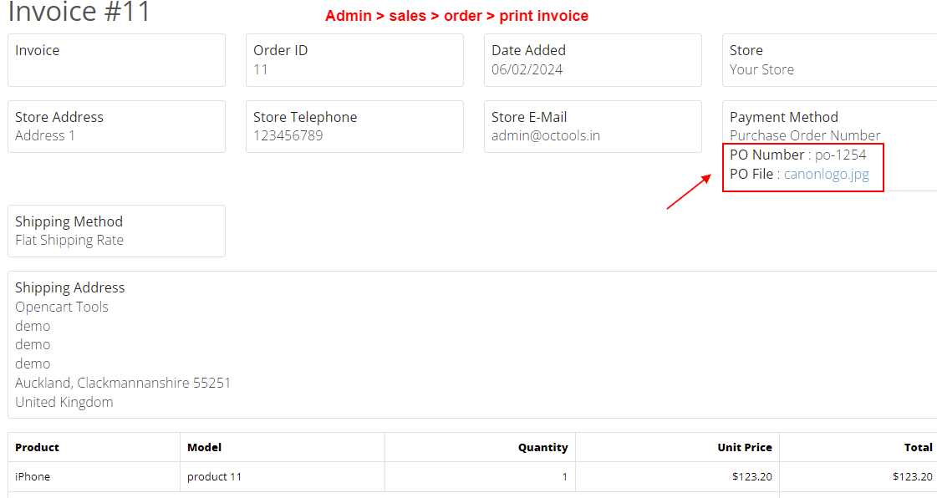This screenshot has height=498, width=937.
Task: Click the admin@octools.in email text
Action: tap(546, 136)
